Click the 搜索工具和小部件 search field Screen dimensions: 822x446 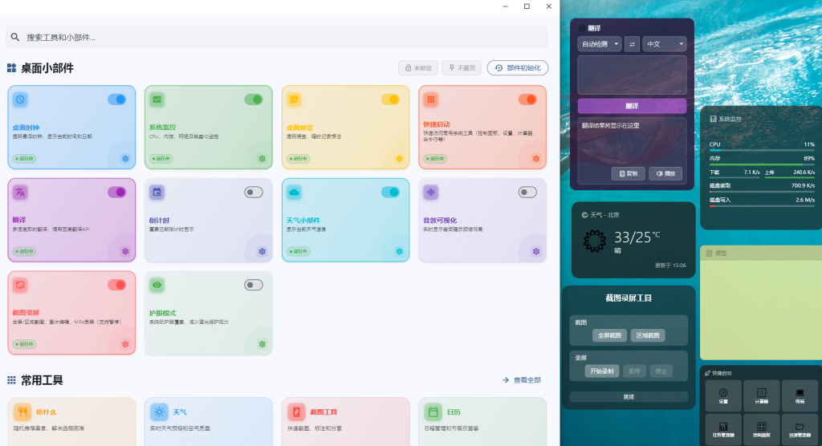pos(277,37)
